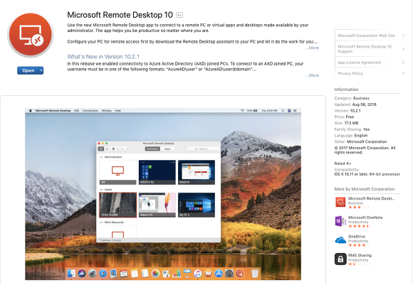Click the Version 10.2.1 information text
The width and height of the screenshot is (413, 285).
pyautogui.click(x=347, y=111)
